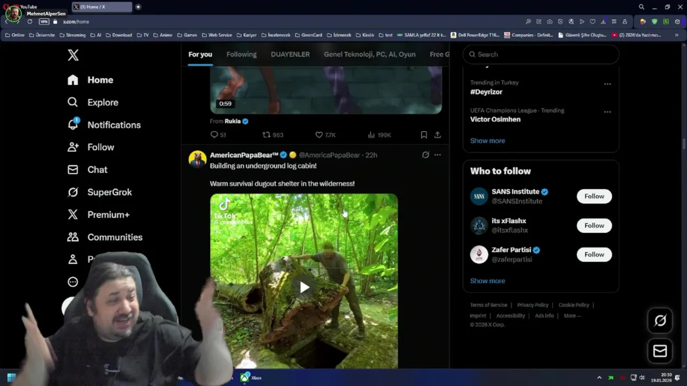Click the AmericanPapaBear display name
The width and height of the screenshot is (687, 386).
[x=244, y=155]
